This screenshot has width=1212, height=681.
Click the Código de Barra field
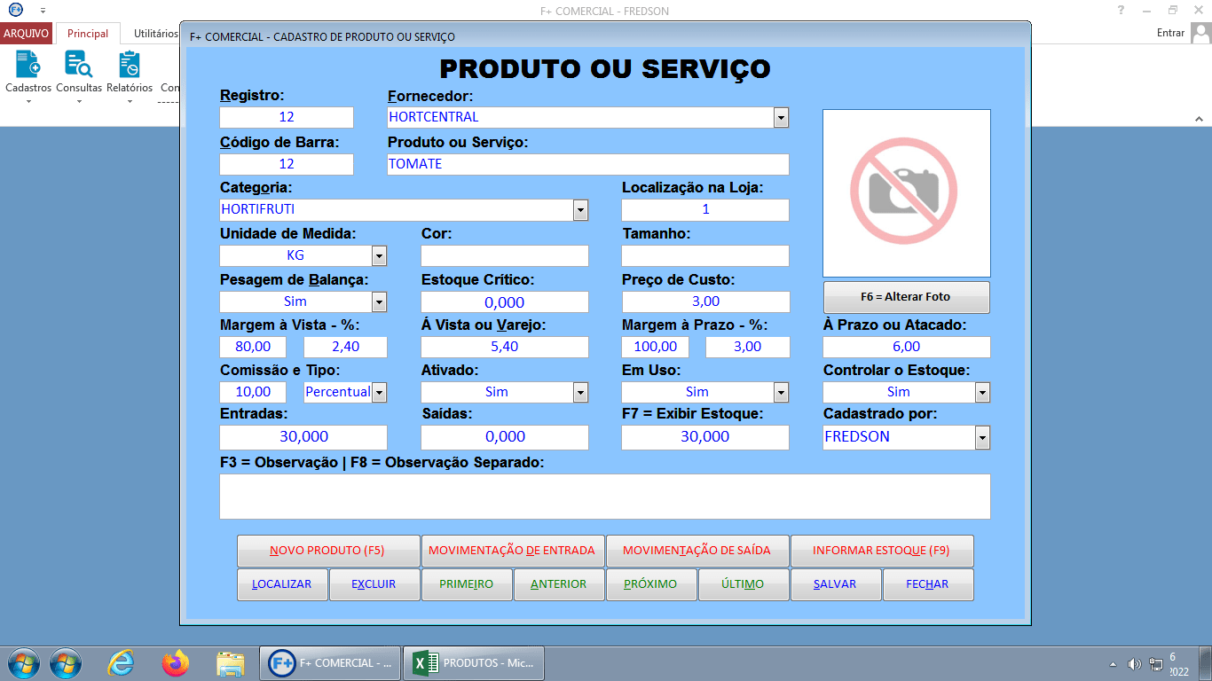click(287, 164)
